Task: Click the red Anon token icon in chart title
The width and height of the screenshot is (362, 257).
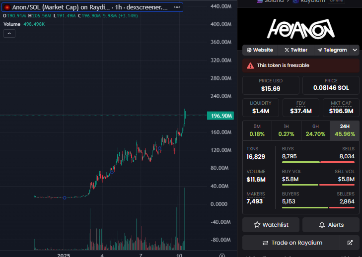Action: (x=7, y=7)
